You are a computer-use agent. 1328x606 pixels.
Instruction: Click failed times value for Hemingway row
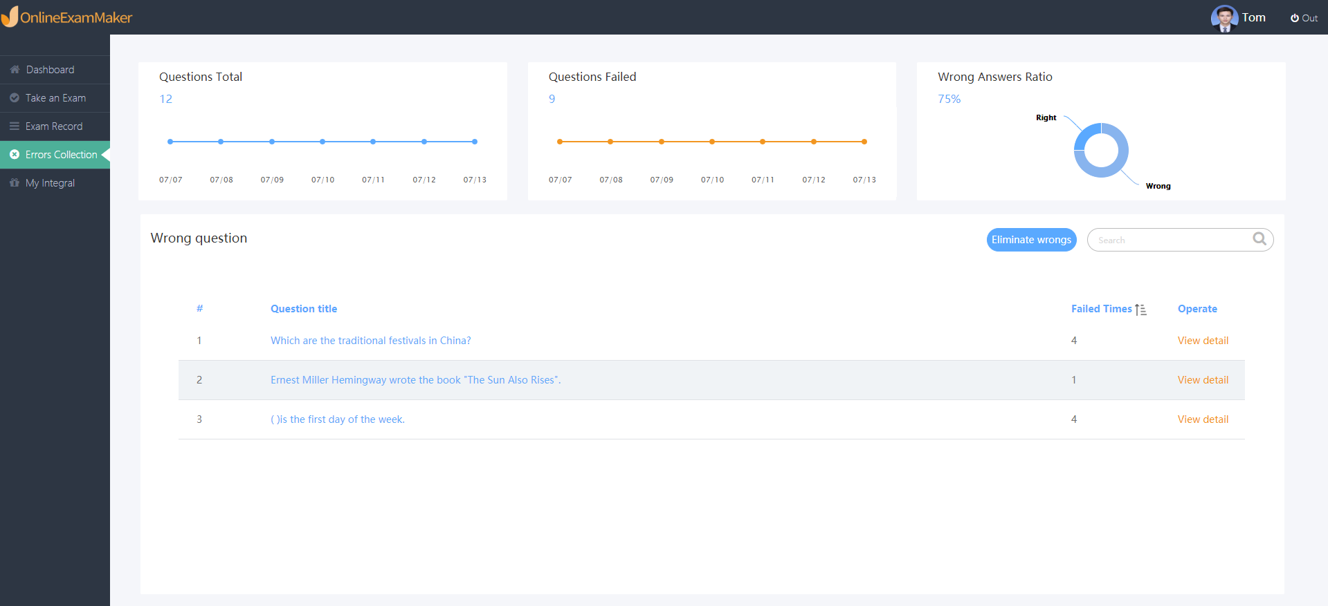(x=1073, y=380)
